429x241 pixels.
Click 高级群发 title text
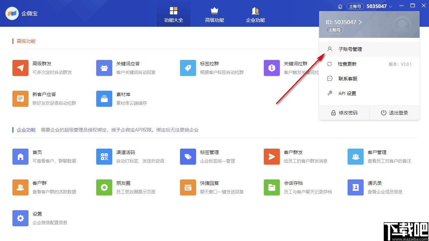(x=42, y=64)
